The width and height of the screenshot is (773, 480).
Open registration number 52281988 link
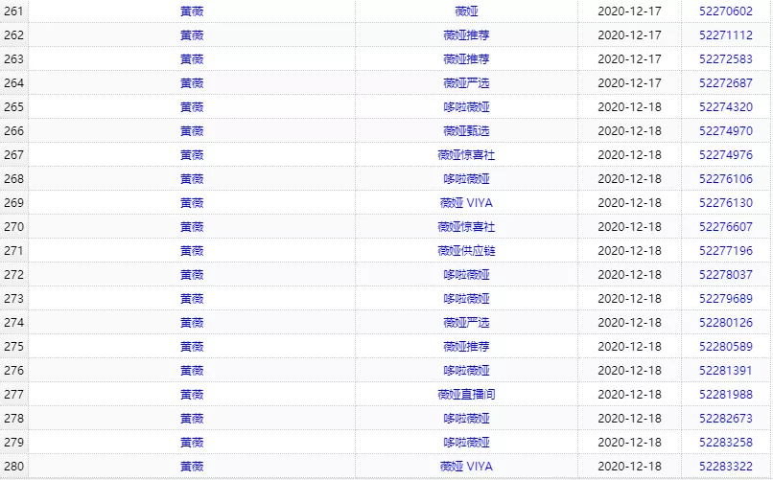726,395
